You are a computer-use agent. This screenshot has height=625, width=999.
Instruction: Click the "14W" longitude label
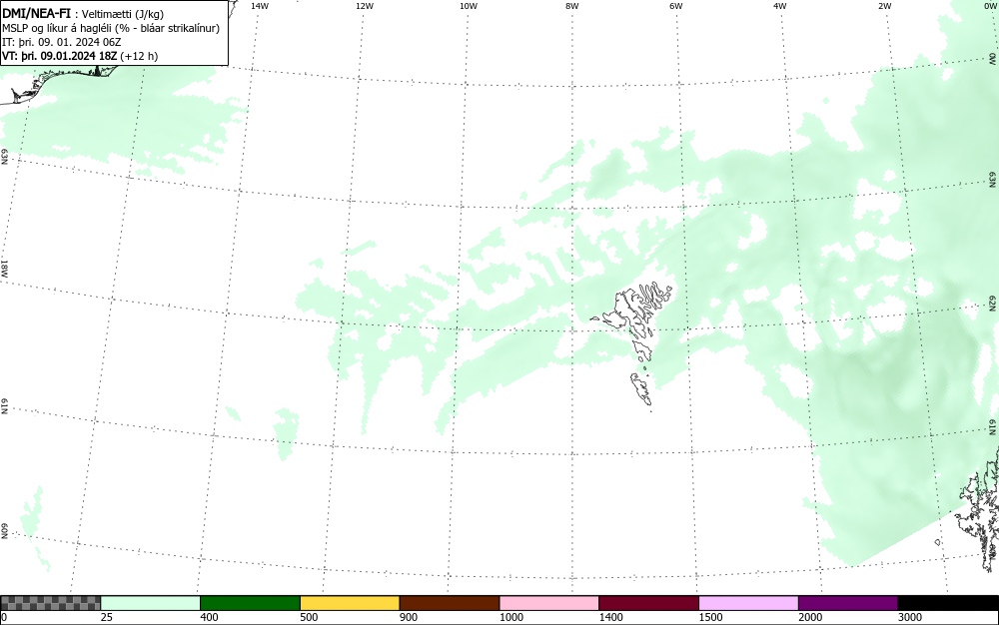click(x=260, y=6)
